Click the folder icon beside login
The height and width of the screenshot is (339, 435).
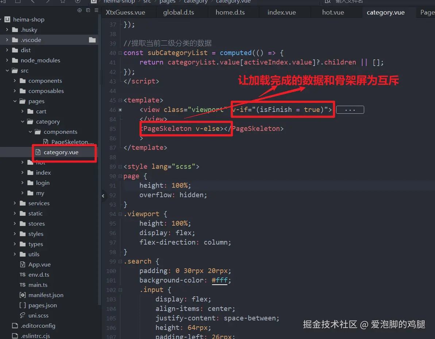[x=31, y=183]
